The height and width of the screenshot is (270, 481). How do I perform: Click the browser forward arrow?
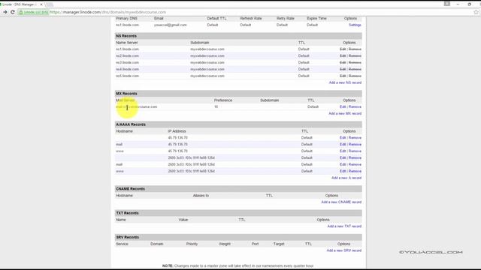(x=5, y=12)
